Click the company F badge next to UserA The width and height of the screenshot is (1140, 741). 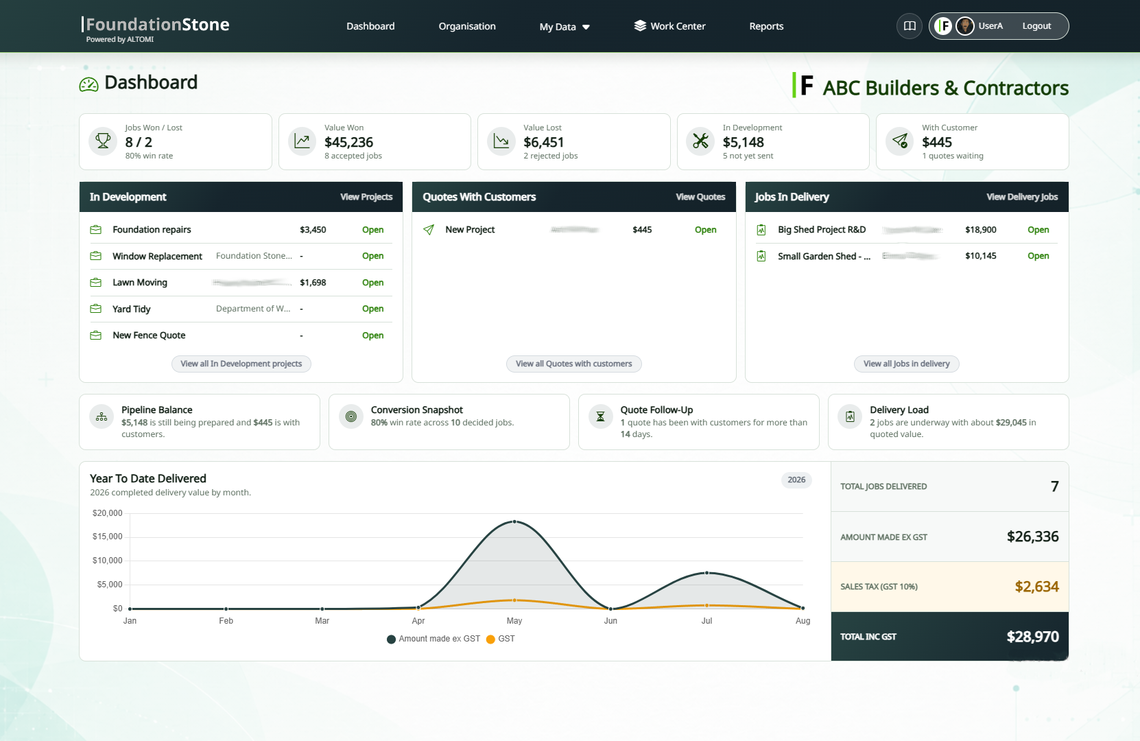pos(944,26)
